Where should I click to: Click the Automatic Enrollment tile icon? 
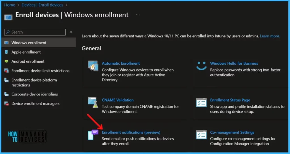pyautogui.click(x=93, y=66)
